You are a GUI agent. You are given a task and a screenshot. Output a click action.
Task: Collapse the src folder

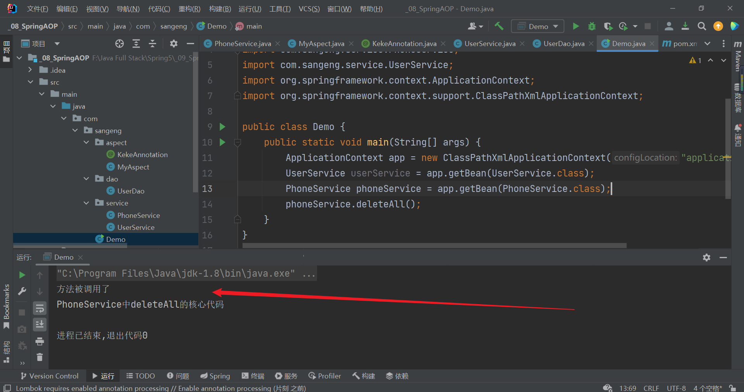[x=30, y=82]
